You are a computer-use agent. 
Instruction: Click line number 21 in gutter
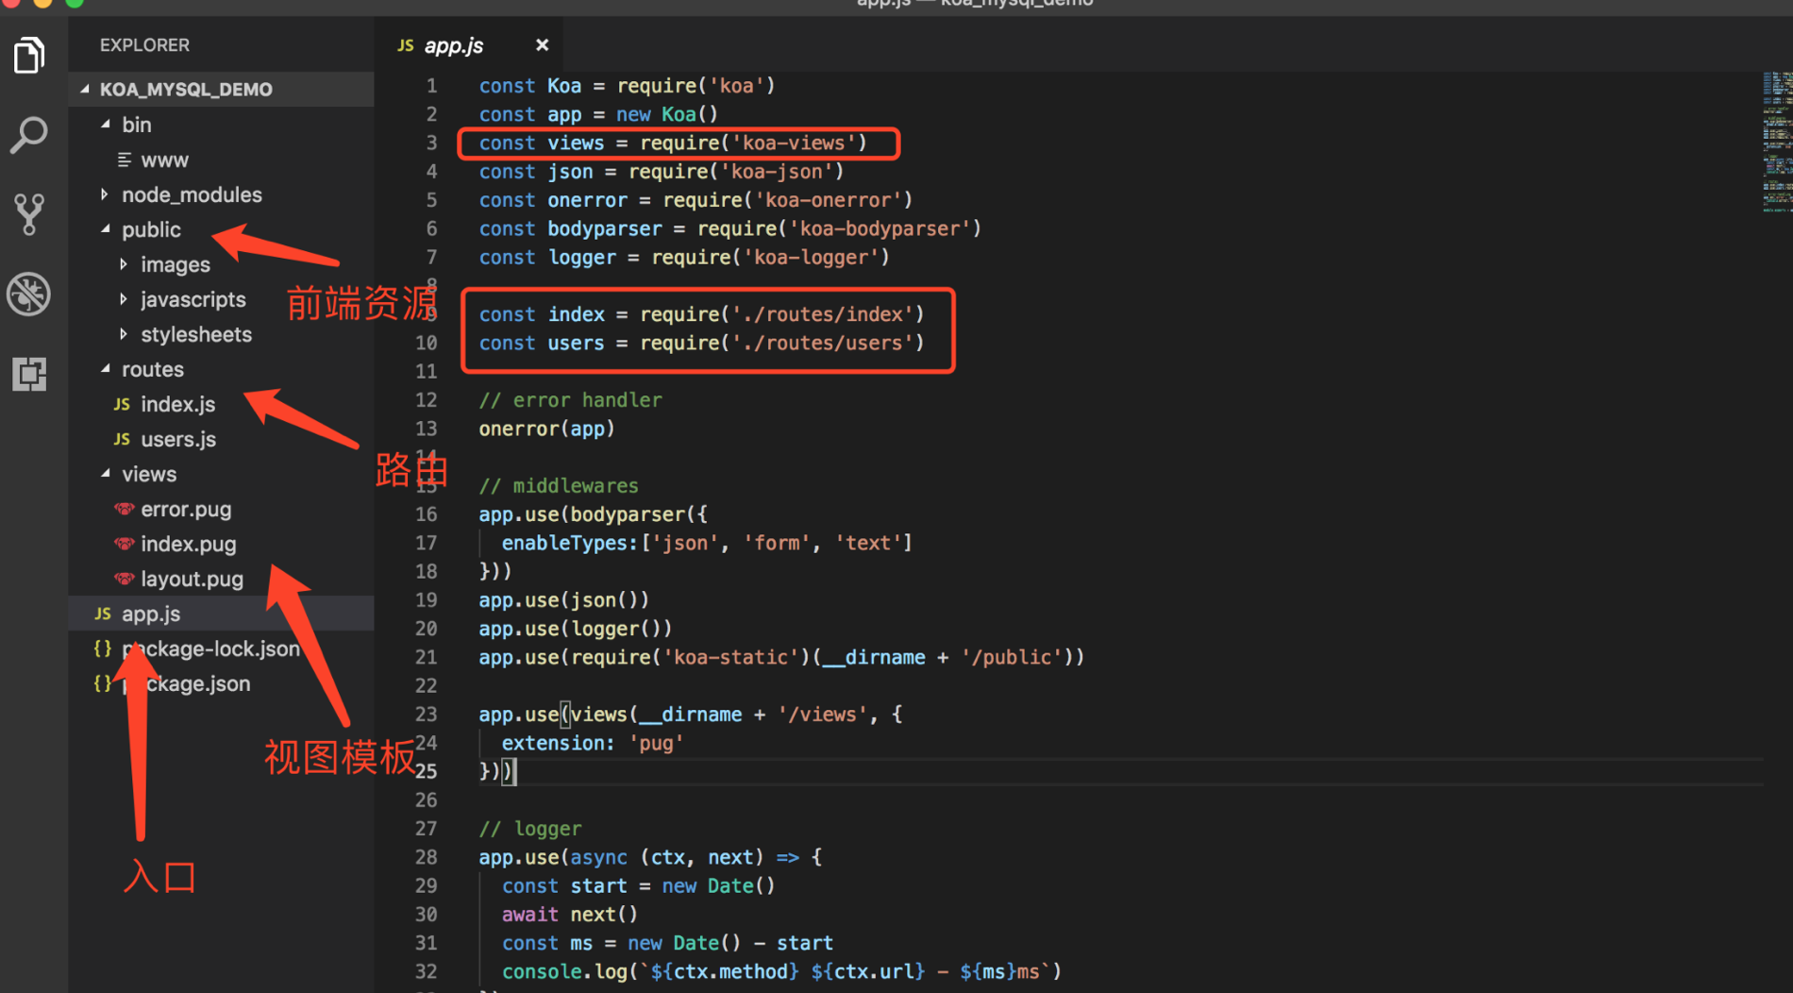click(427, 657)
